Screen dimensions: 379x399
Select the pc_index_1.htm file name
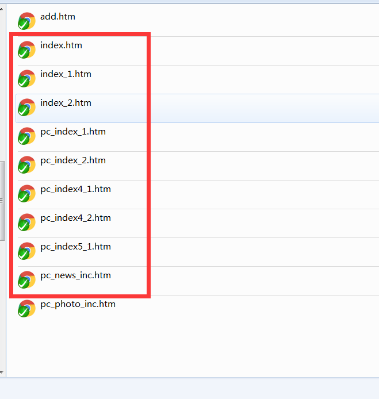tap(73, 132)
